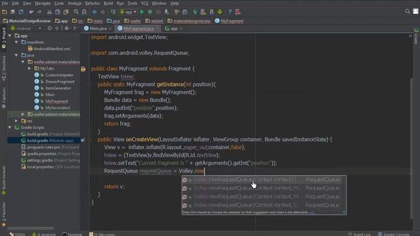Click scroll-from-source target icon in Project panel
This screenshot has width=420, height=236.
[x=50, y=28]
